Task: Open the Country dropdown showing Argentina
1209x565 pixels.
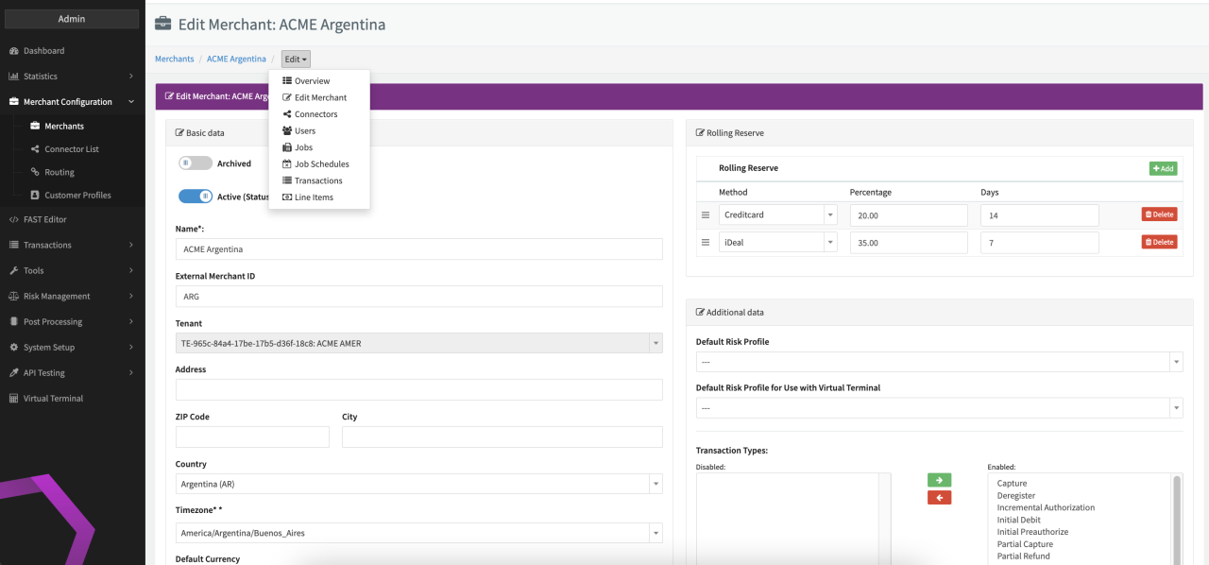Action: pos(418,484)
